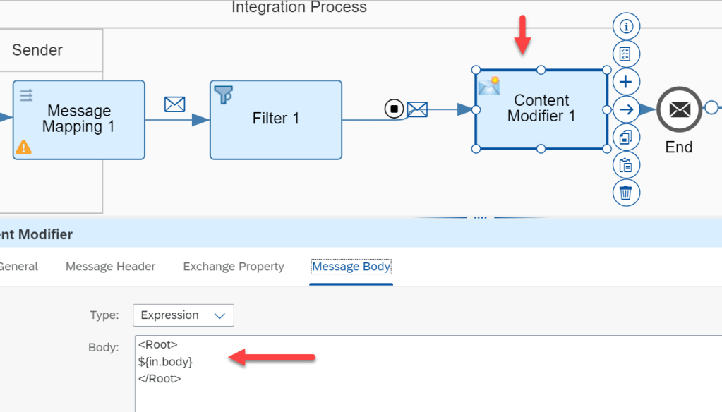Select the Message Mapping 1 step

[78, 119]
